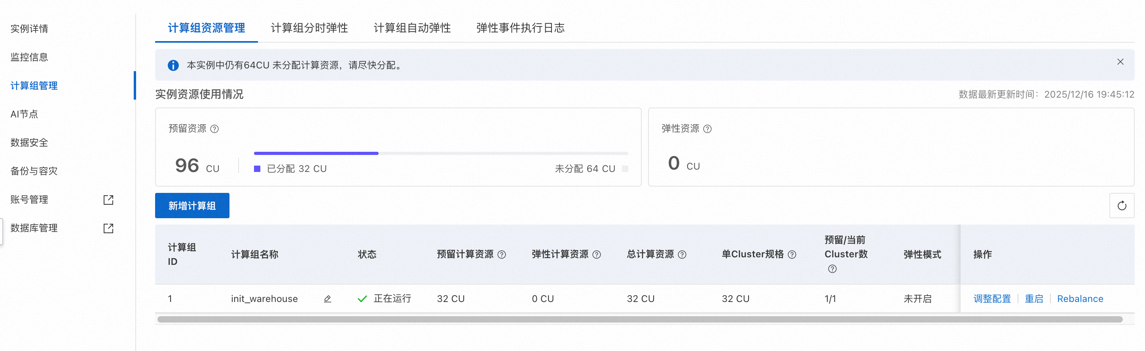Click help icon under 预留/当前Cluster数 header
The height and width of the screenshot is (351, 1145).
click(x=832, y=269)
